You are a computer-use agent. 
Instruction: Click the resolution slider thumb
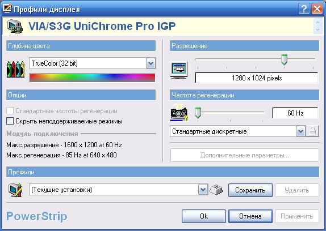pos(284,59)
